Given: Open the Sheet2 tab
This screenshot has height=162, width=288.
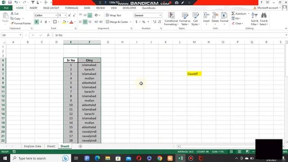Looking at the screenshot, I should 51,146.
